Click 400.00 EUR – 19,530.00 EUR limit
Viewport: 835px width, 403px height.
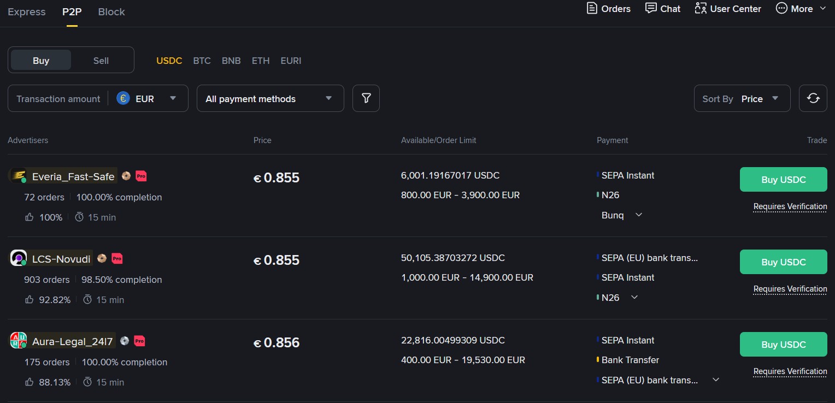point(463,360)
